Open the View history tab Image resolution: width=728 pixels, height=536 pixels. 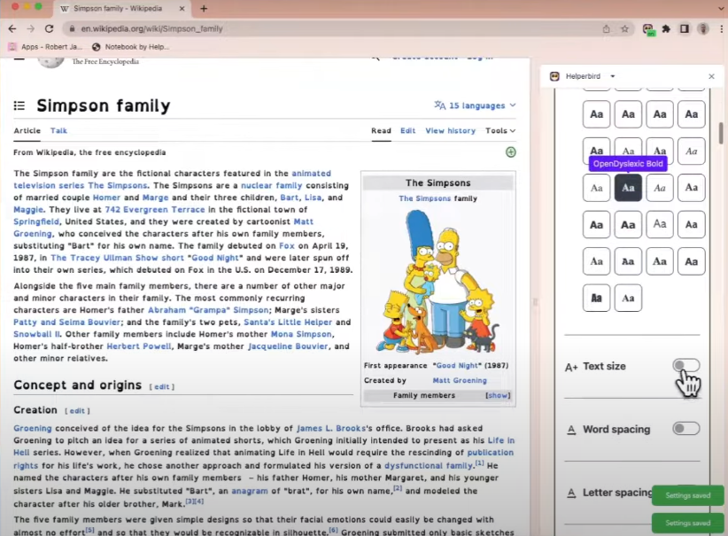click(451, 130)
